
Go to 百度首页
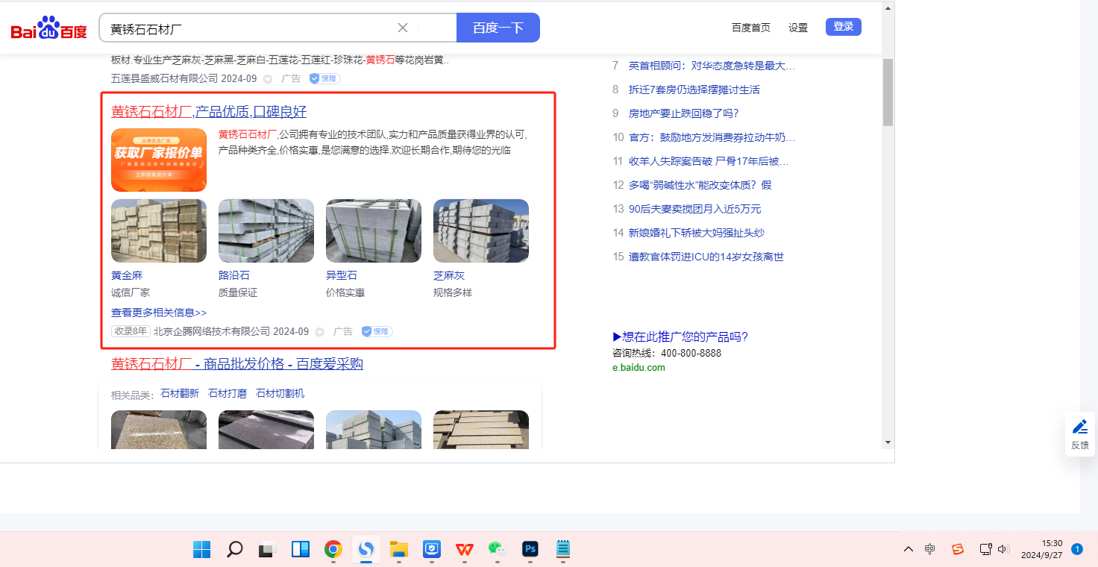751,28
